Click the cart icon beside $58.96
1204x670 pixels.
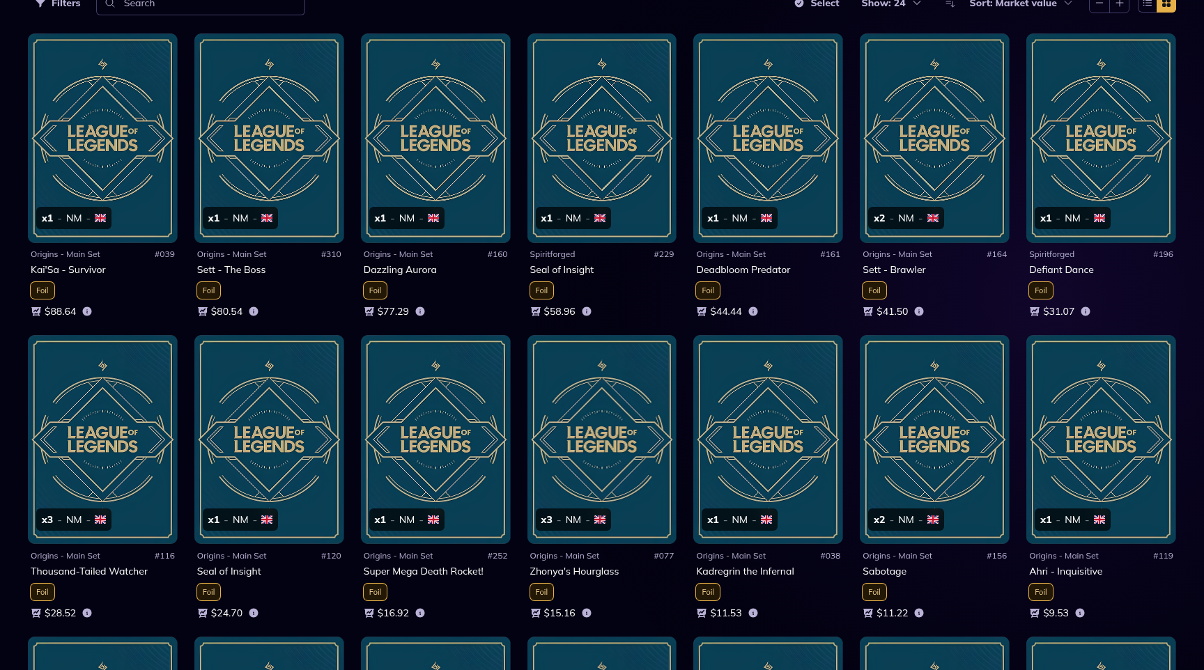tap(535, 311)
